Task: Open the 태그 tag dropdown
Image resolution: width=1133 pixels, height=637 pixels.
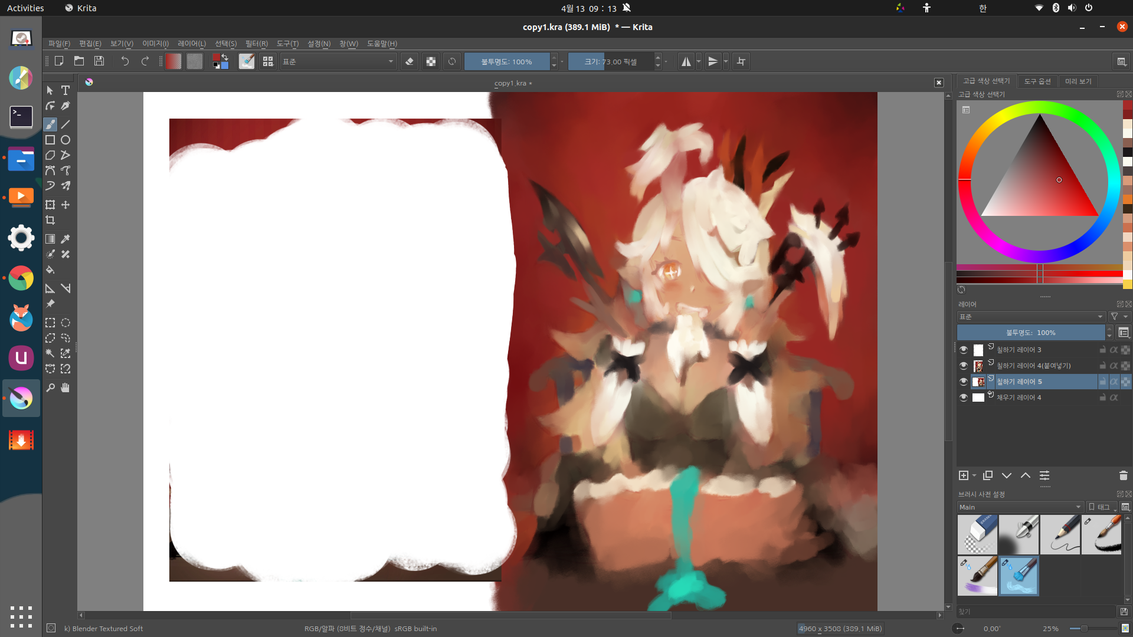Action: pyautogui.click(x=1102, y=507)
